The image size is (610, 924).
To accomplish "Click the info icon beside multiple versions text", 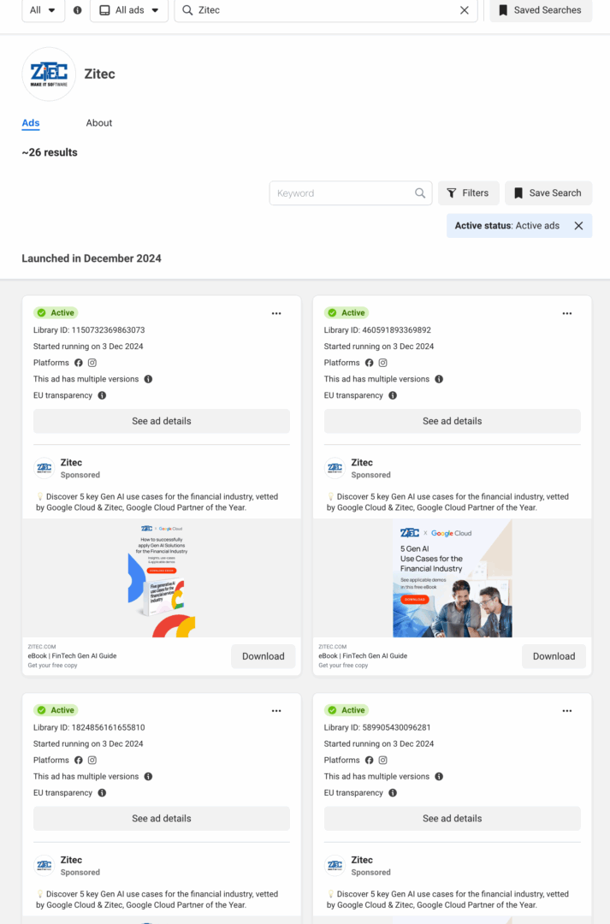I will pos(149,379).
